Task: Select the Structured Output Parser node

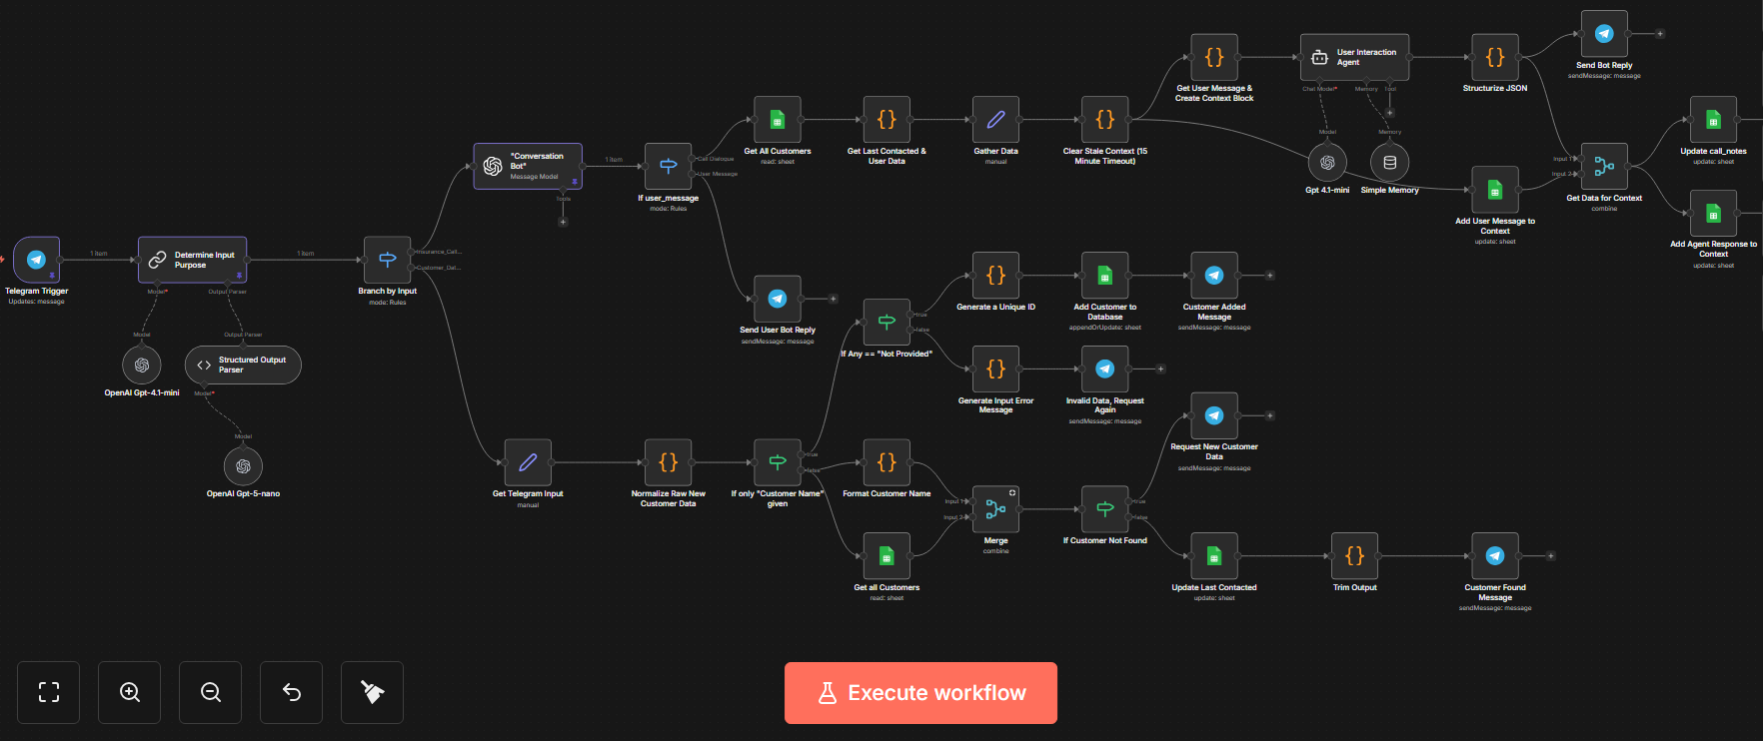Action: point(243,366)
